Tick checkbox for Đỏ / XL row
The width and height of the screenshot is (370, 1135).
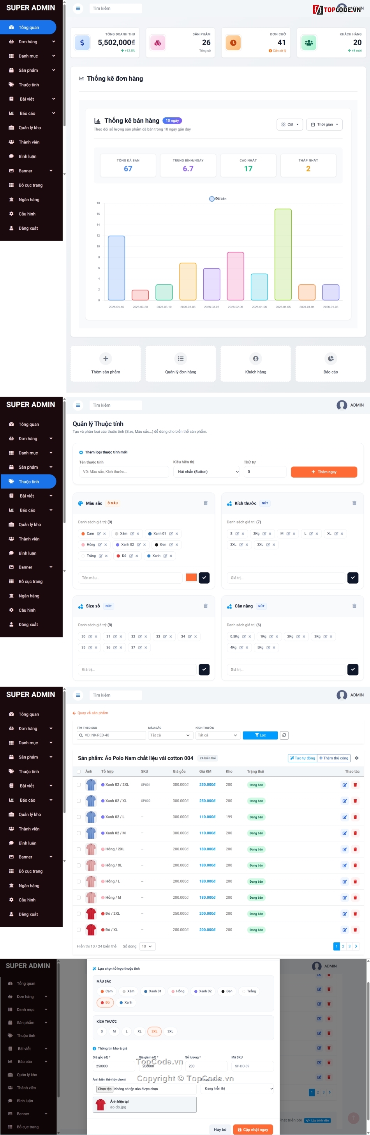point(79,930)
